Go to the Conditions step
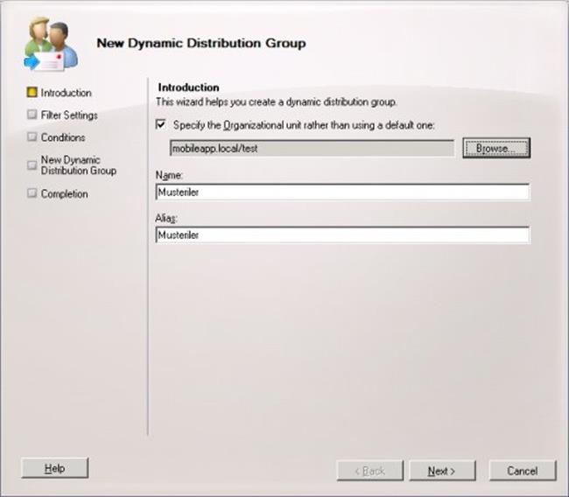This screenshot has width=569, height=497. point(63,137)
